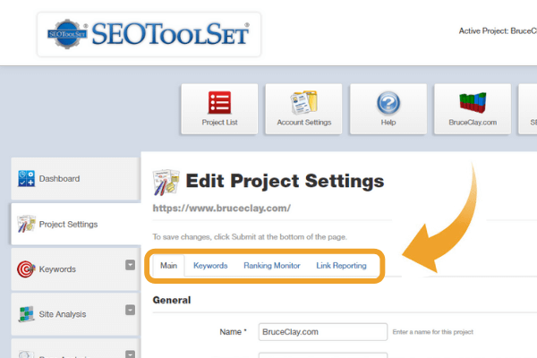537x358 pixels.
Task: Open Keywords section in sidebar
Action: [x=76, y=269]
